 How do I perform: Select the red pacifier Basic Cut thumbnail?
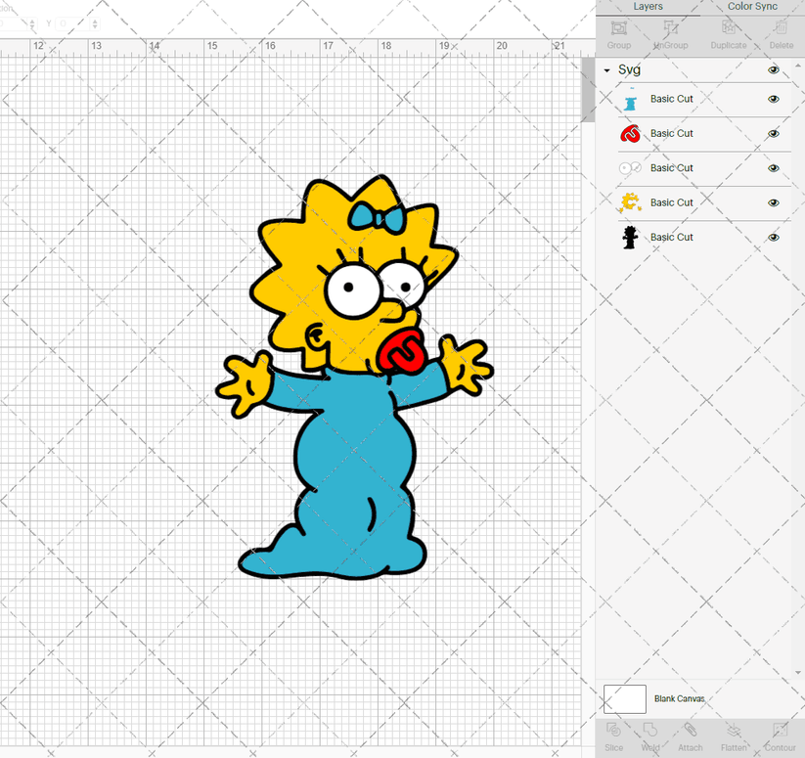click(x=632, y=133)
